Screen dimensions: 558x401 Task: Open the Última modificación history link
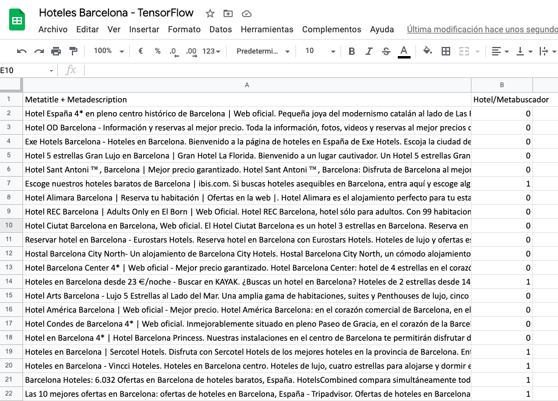tap(482, 30)
